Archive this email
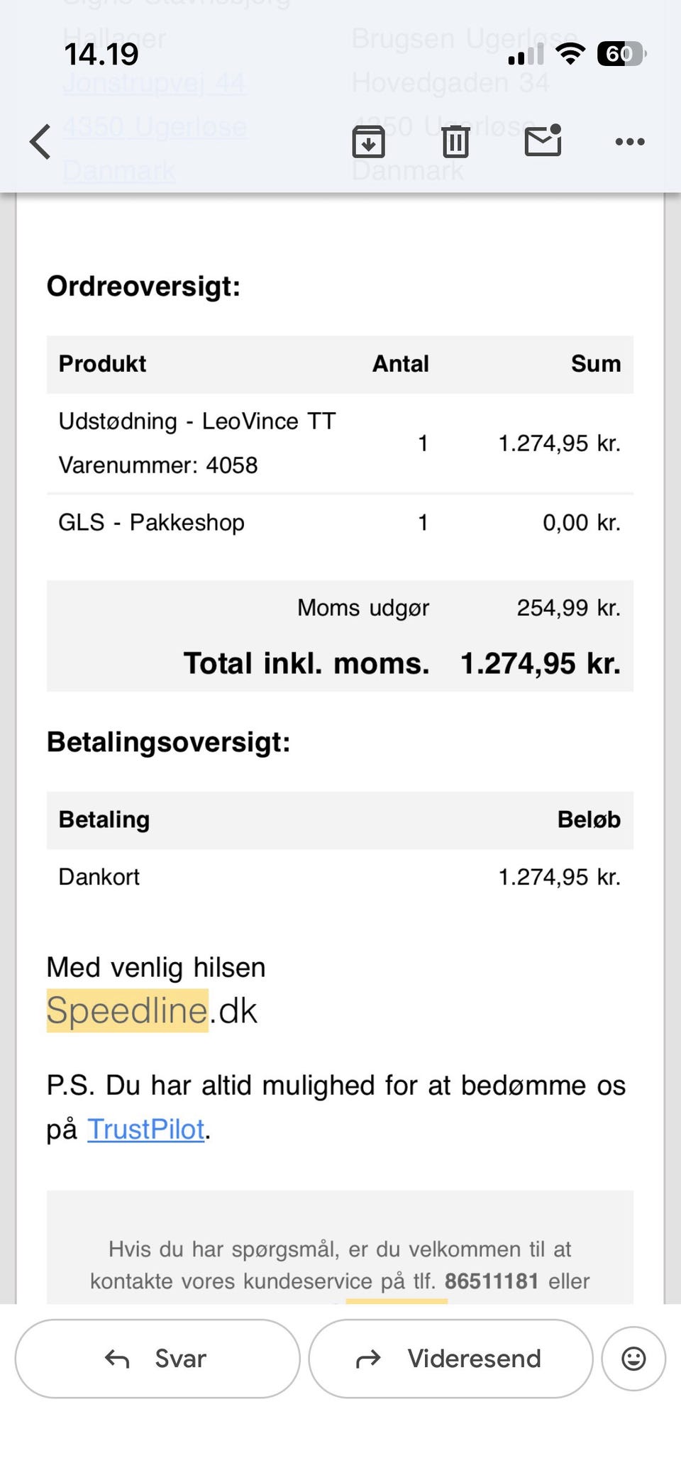 pos(368,142)
